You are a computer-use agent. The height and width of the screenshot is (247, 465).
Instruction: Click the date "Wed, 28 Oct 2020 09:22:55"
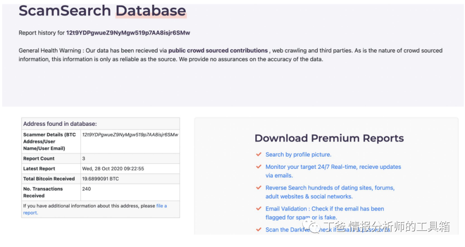pos(113,169)
